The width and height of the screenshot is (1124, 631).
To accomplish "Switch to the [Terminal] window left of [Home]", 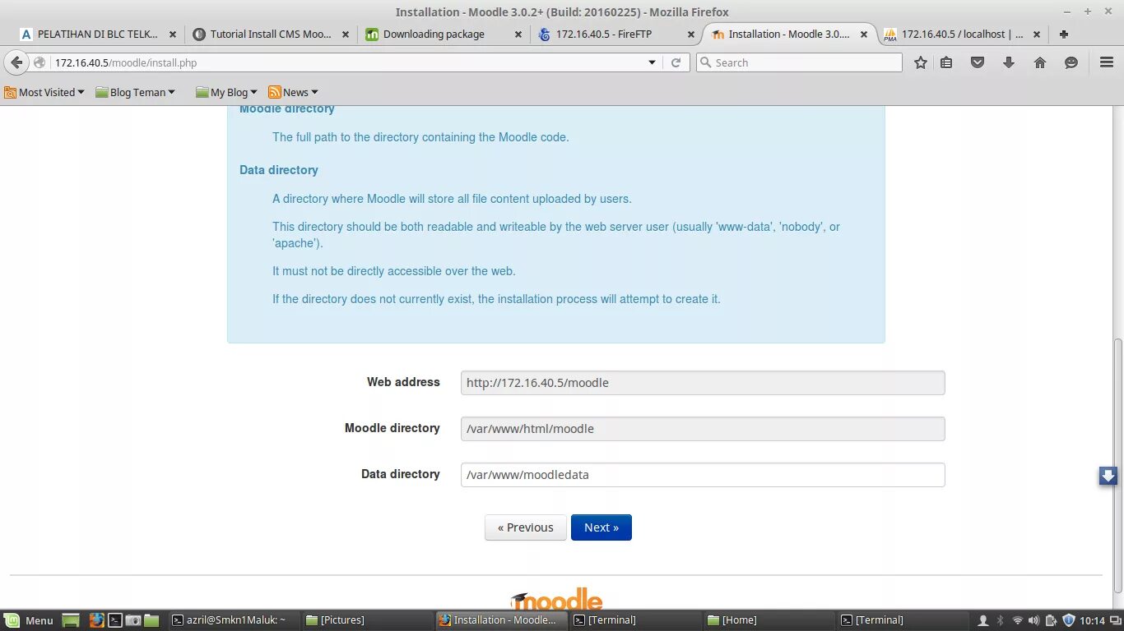I will coord(635,620).
